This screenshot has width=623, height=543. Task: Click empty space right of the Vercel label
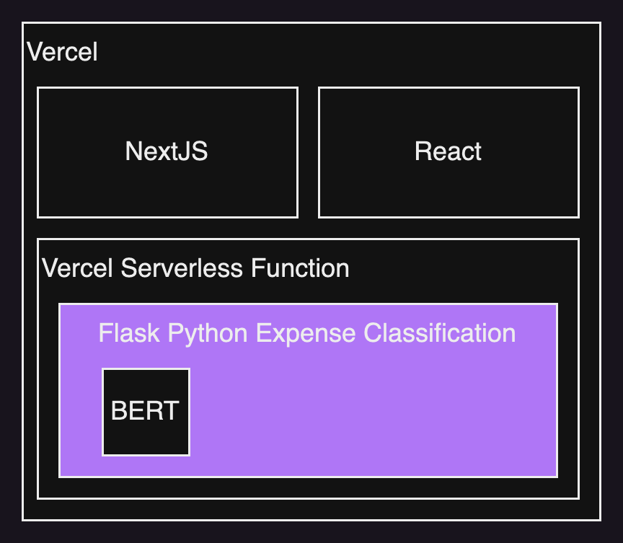tap(345, 52)
